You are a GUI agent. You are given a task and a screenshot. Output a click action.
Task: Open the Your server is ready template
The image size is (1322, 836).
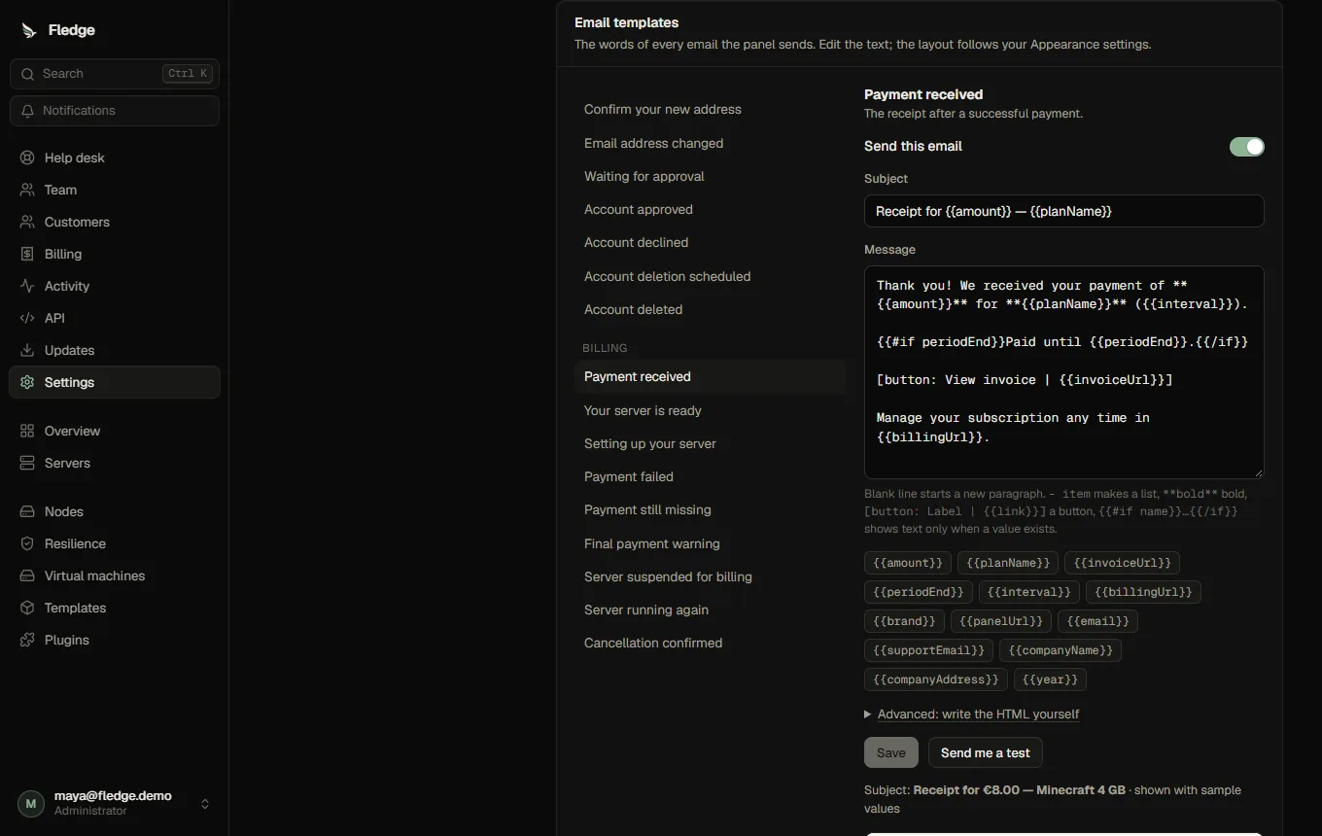710,410
